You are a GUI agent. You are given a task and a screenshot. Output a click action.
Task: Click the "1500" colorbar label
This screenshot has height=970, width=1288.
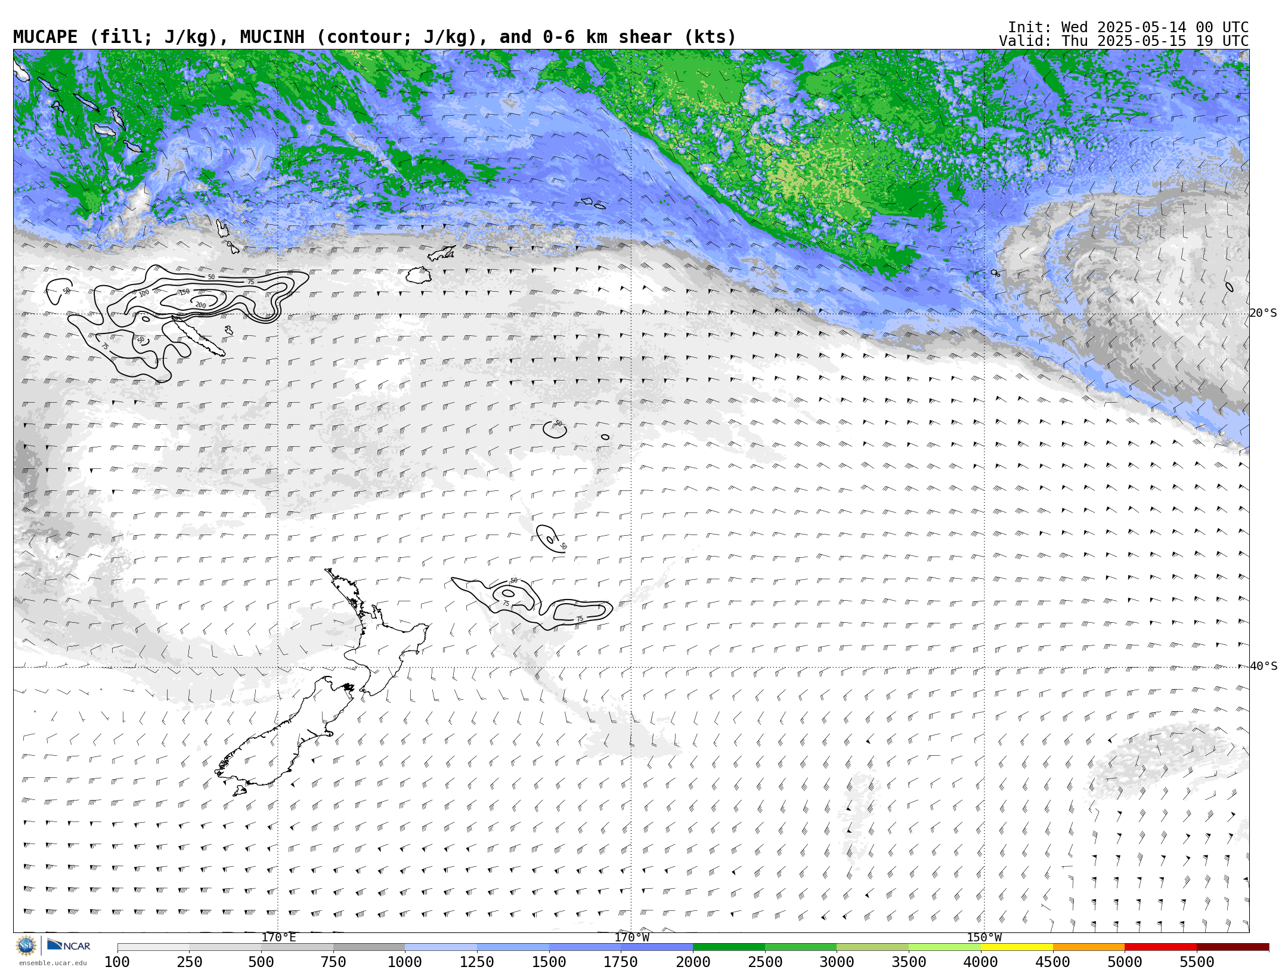coord(549,962)
